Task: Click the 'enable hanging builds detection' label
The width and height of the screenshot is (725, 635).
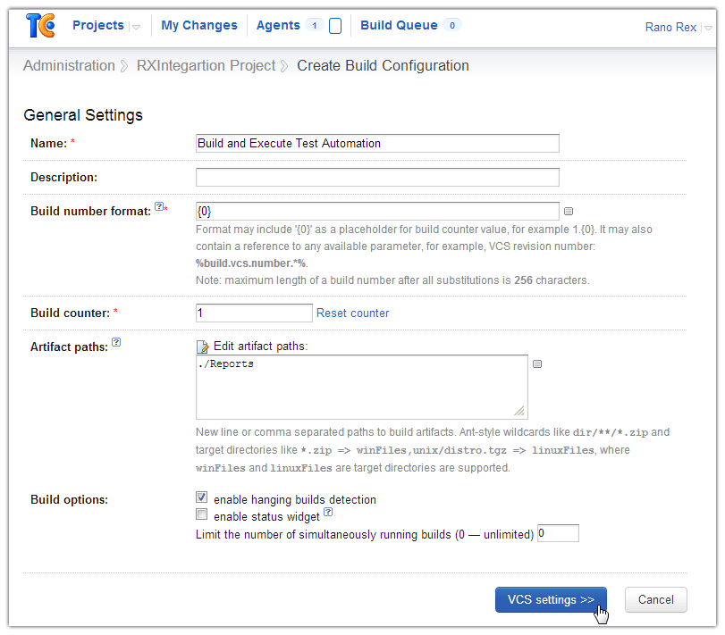Action: (295, 499)
